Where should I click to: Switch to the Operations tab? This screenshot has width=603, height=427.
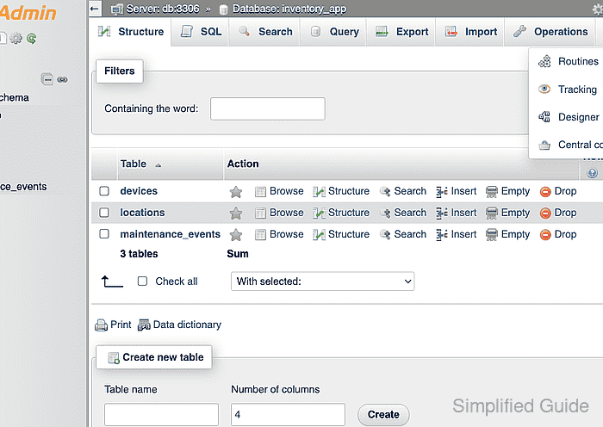550,32
